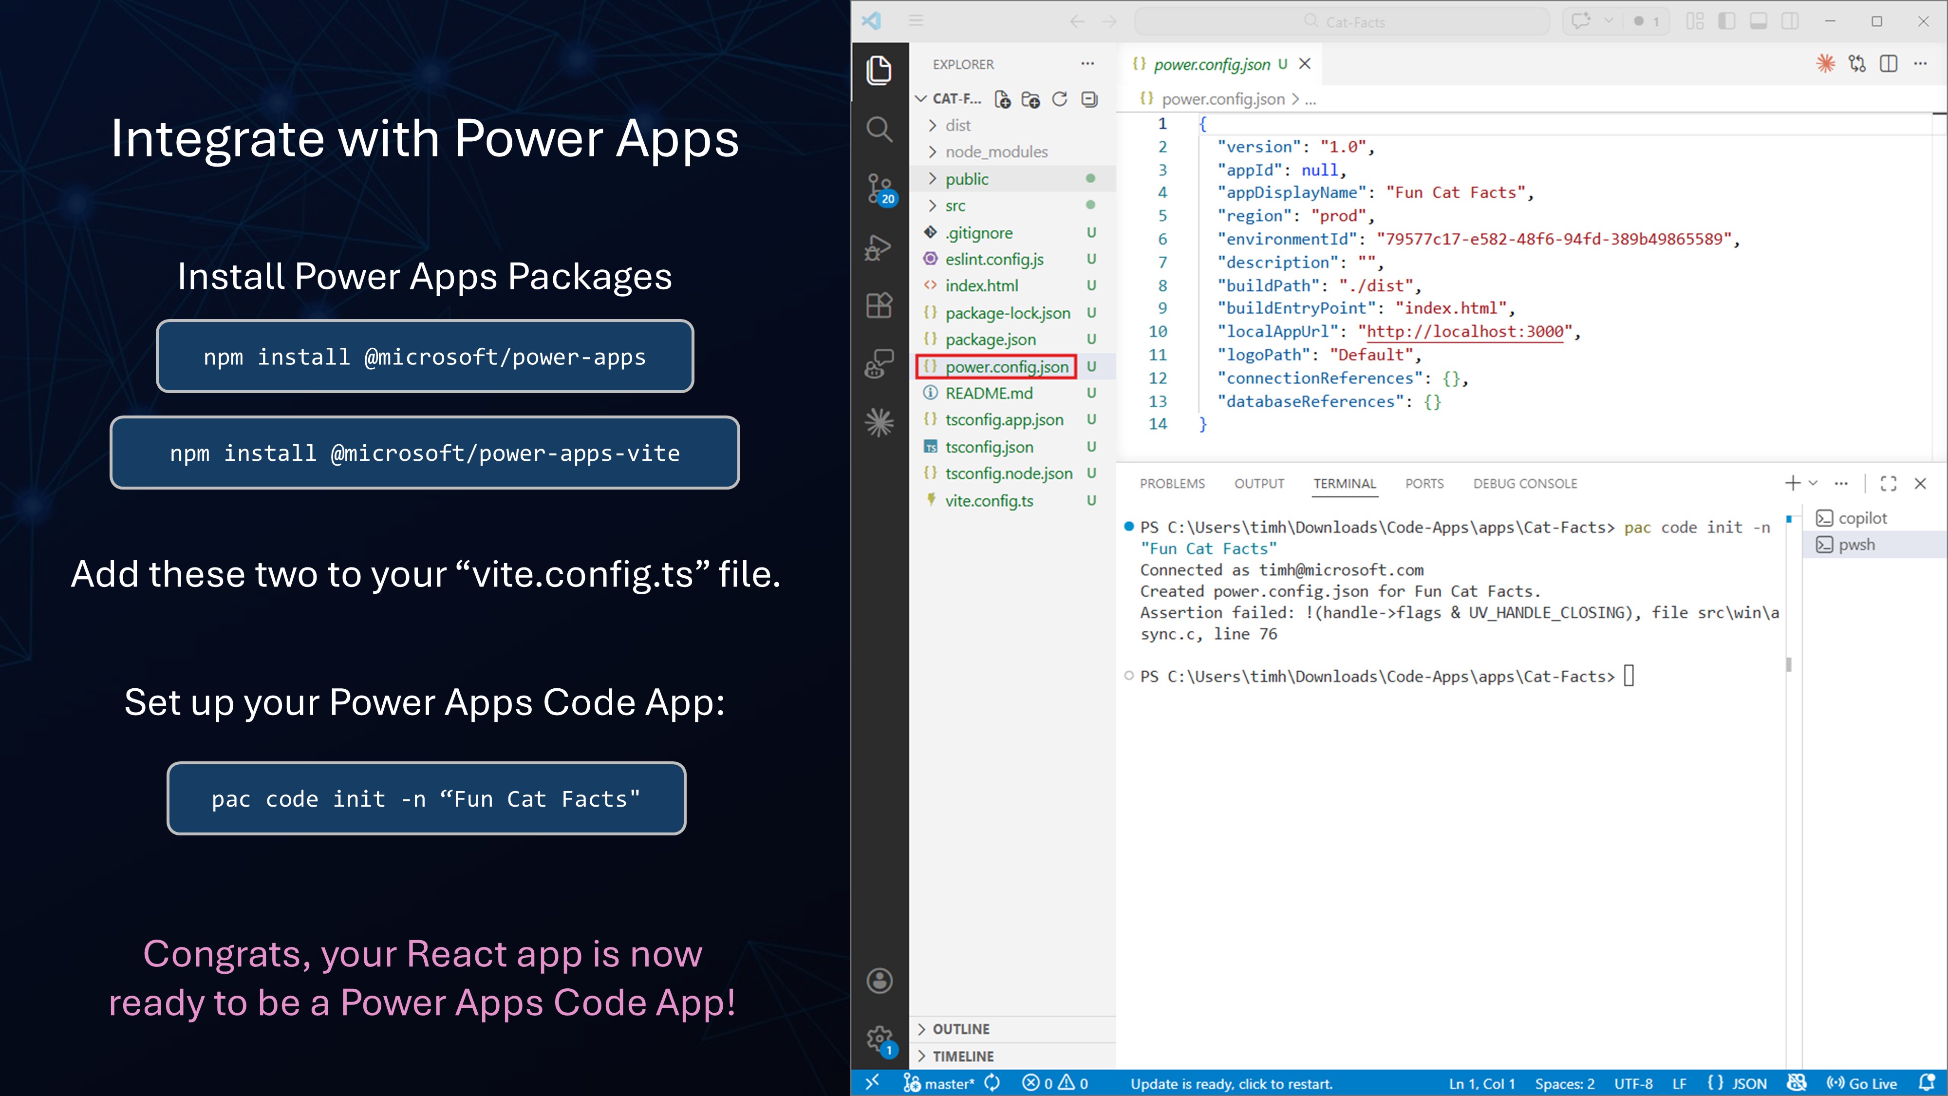
Task: Switch to the DEBUG CONSOLE tab
Action: click(1524, 483)
